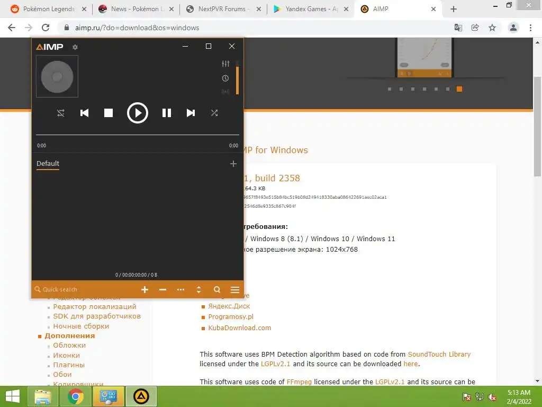Remove files with the minus icon
Image resolution: width=542 pixels, height=407 pixels.
pyautogui.click(x=163, y=290)
